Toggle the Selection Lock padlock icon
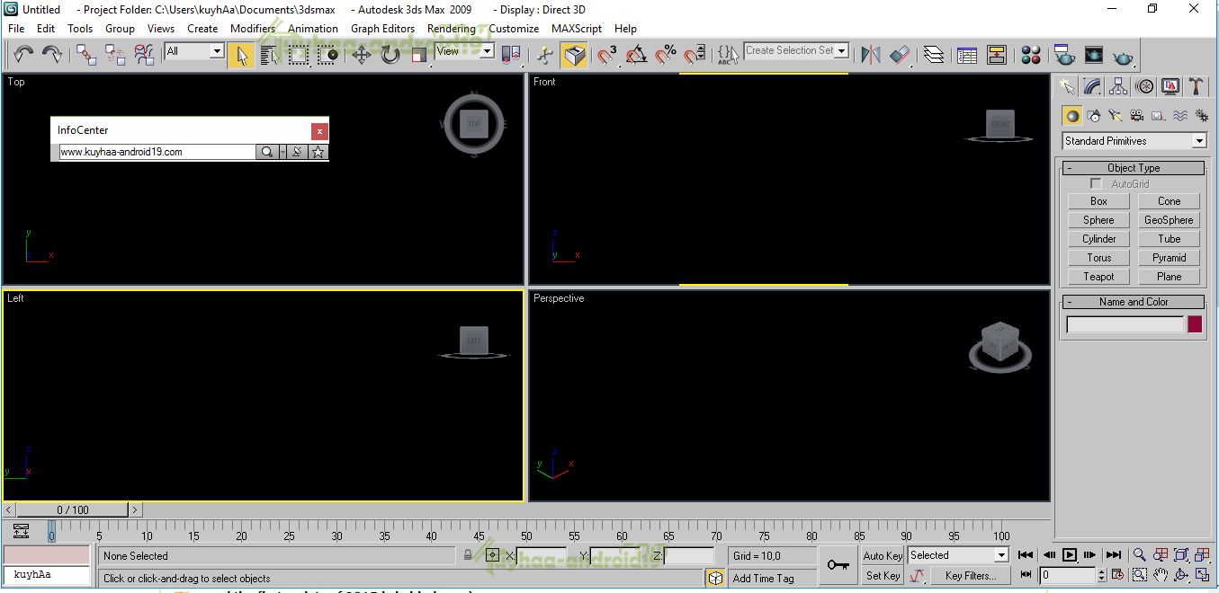The height and width of the screenshot is (593, 1219). pos(468,555)
